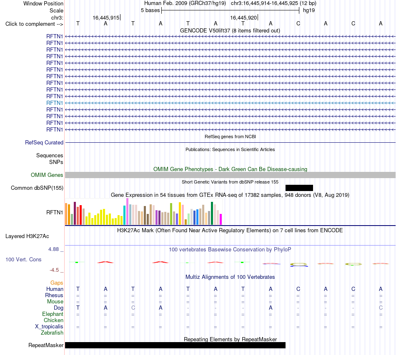
Task: Click the 100 Vert. Cons label
Action: [x=23, y=259]
